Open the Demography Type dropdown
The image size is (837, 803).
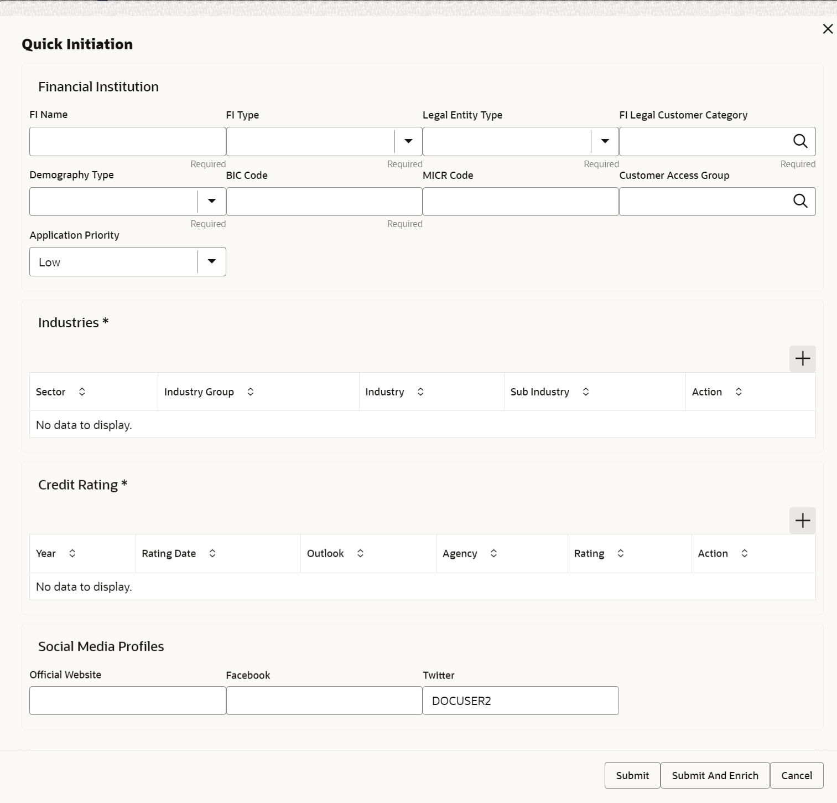click(x=211, y=201)
